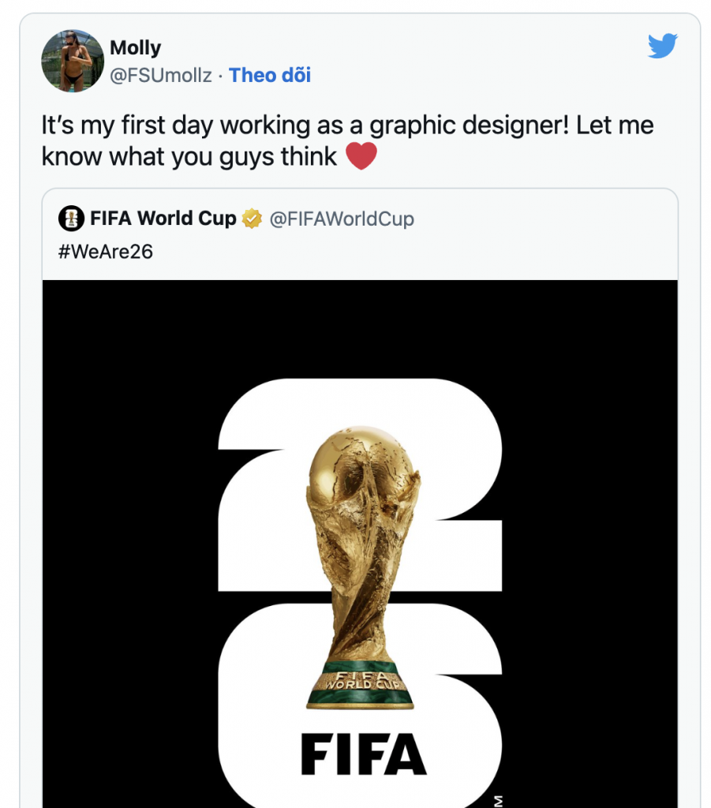Image resolution: width=711 pixels, height=808 pixels.
Task: Click the @FIFAWorldCup handle
Action: [342, 219]
